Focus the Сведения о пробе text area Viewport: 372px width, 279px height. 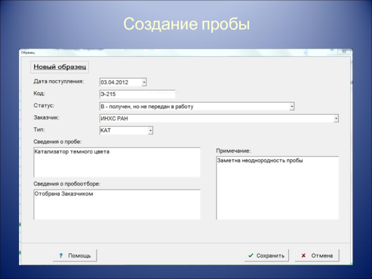[x=117, y=162]
